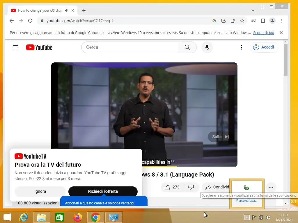The image size is (298, 223).
Task: Open a new tab with plus button
Action: [84, 10]
